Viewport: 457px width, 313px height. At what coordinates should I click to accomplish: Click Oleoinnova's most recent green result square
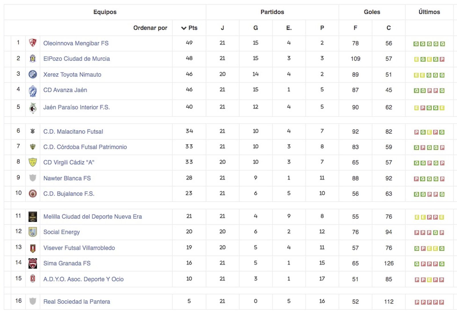point(442,44)
